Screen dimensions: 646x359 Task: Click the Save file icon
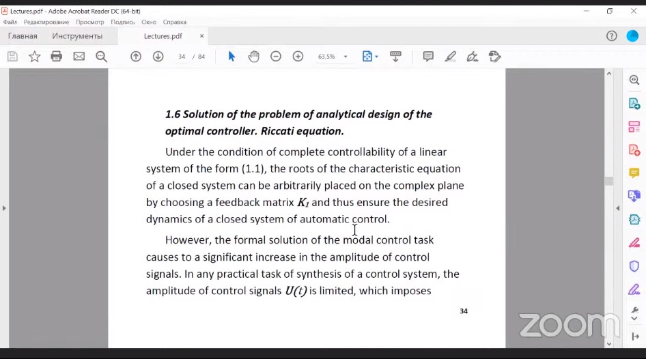click(x=12, y=57)
